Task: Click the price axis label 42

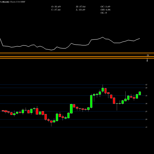Action: pos(146,85)
